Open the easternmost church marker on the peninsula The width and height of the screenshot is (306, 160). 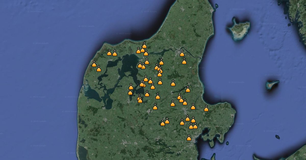pyautogui.click(x=206, y=108)
